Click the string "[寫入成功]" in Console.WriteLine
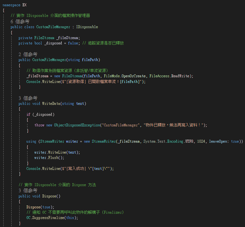Screen dimensions: 245x227 click(x=76, y=169)
